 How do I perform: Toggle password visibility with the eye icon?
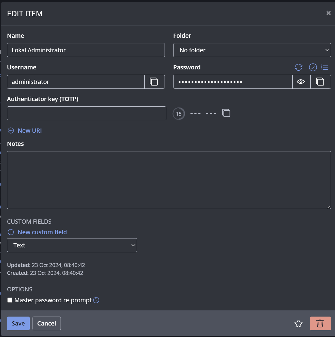[301, 82]
